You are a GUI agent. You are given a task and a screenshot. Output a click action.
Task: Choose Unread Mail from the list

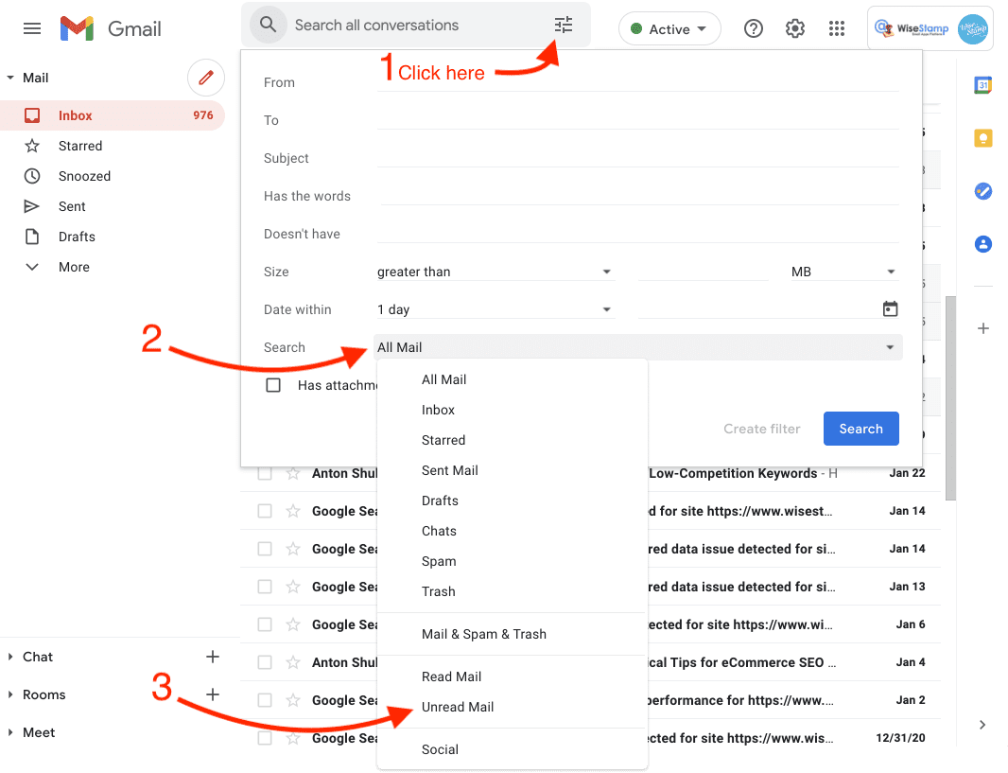point(458,707)
